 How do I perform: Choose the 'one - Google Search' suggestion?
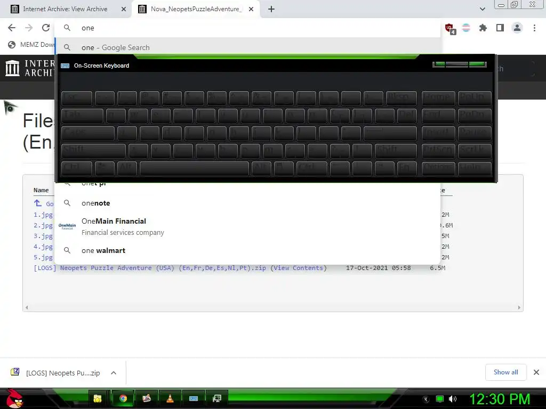248,47
